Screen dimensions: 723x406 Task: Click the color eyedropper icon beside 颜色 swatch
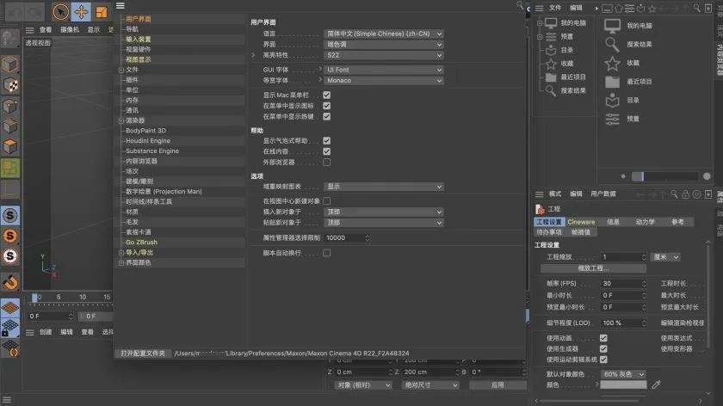pos(656,384)
